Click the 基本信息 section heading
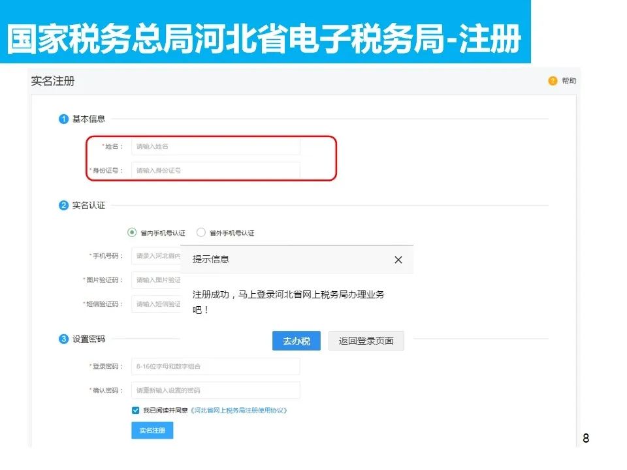 tap(89, 119)
